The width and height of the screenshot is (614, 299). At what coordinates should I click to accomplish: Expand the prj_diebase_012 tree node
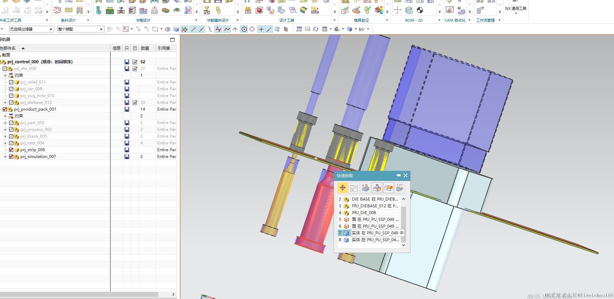[5, 102]
